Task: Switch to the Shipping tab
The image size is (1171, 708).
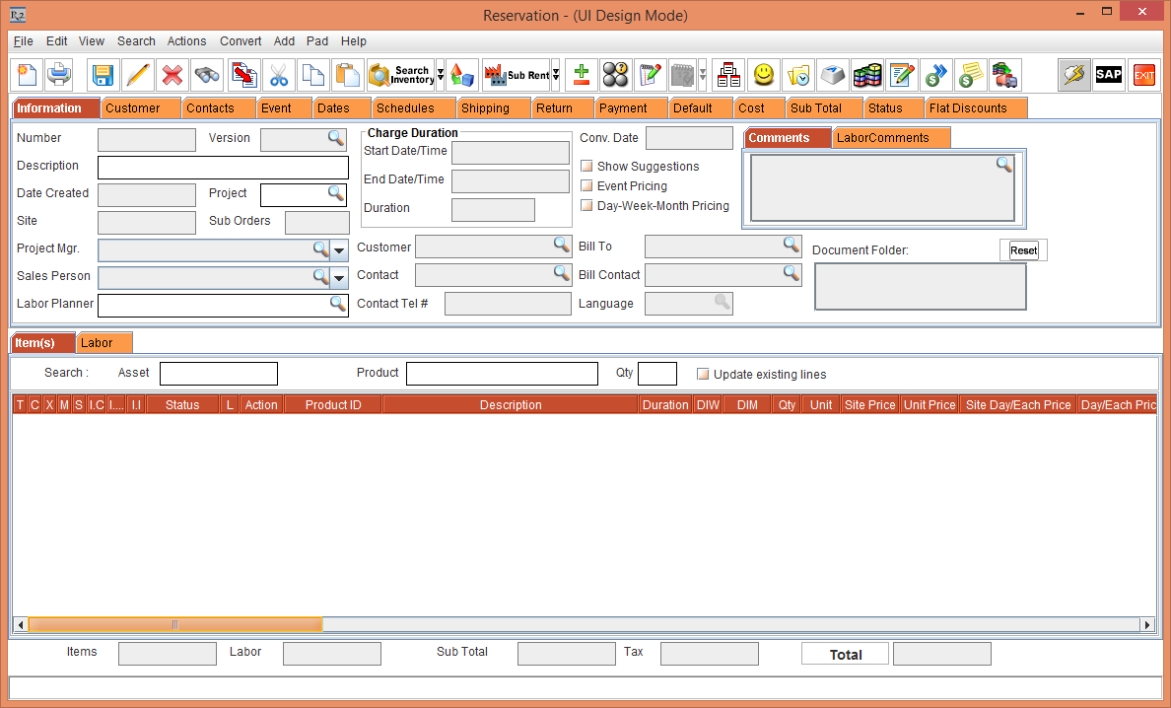Action: (x=494, y=108)
